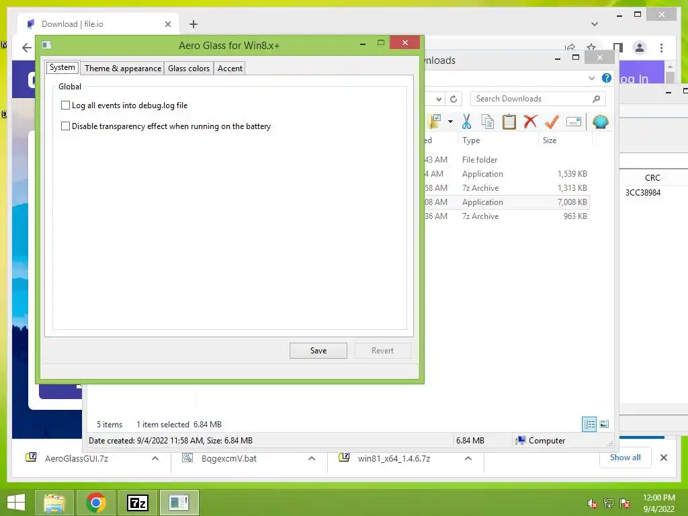Switch Explorer to details view icon
This screenshot has width=688, height=516.
589,424
